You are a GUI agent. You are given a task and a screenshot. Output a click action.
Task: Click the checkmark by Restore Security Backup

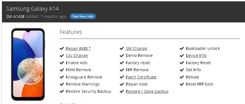click(62, 91)
